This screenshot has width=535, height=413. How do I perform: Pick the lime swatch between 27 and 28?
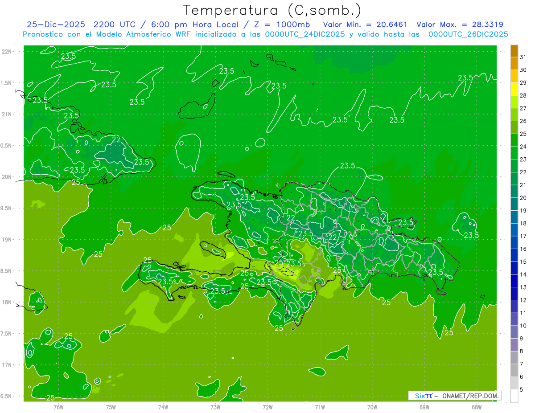514,102
